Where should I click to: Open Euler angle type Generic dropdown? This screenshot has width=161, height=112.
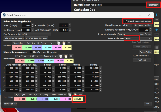(138, 38)
